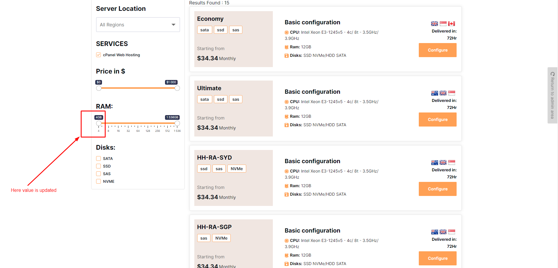Click the Ram icon in Ultimate configuration
This screenshot has width=558, height=268.
pyautogui.click(x=287, y=117)
